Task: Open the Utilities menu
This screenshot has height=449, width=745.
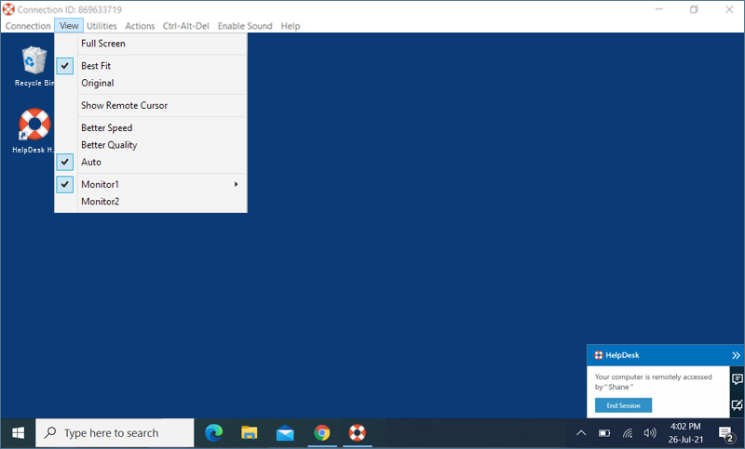Action: click(x=102, y=26)
